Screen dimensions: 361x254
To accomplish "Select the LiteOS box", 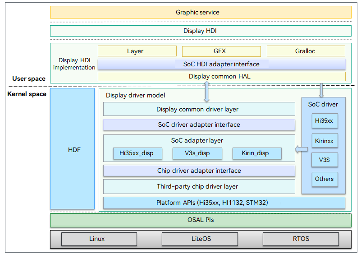I will coord(200,239).
